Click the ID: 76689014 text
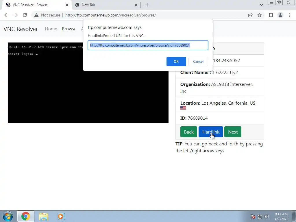The width and height of the screenshot is (296, 222). pos(194,118)
